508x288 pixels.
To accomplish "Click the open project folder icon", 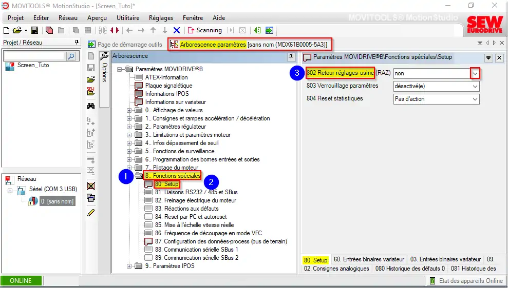I will click(x=17, y=30).
